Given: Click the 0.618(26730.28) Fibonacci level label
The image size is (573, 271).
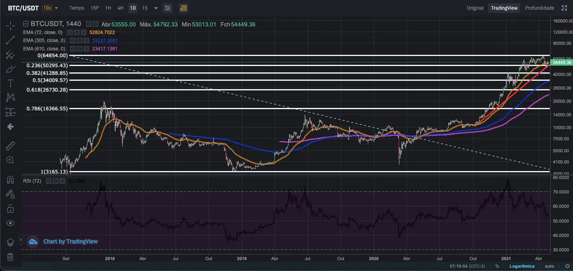Looking at the screenshot, I should click(x=47, y=90).
